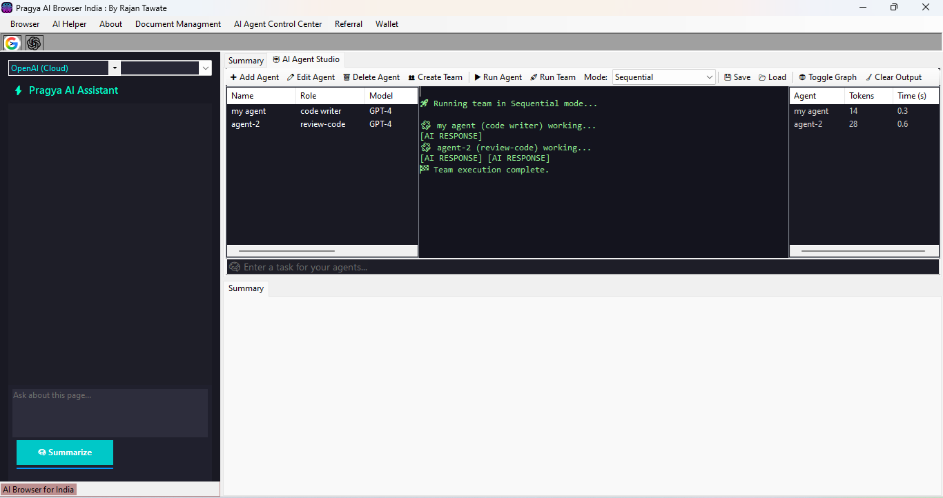Launch the team with Run Team

click(552, 77)
